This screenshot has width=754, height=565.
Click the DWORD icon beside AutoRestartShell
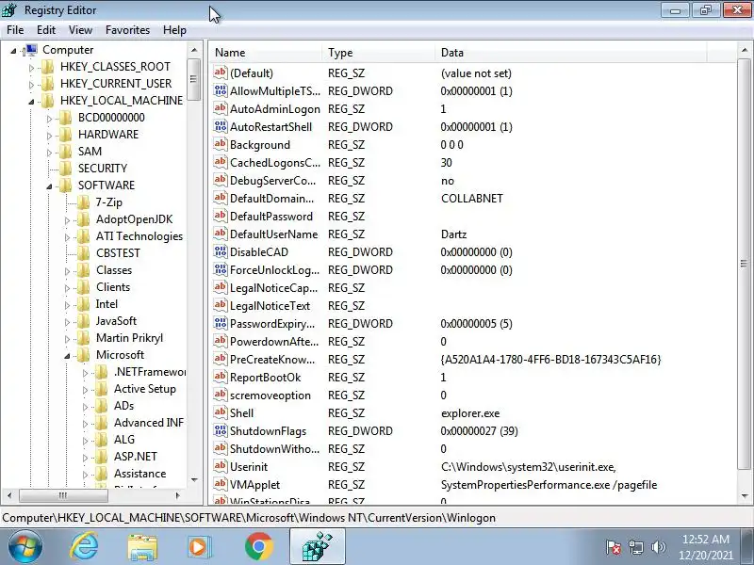(x=221, y=126)
